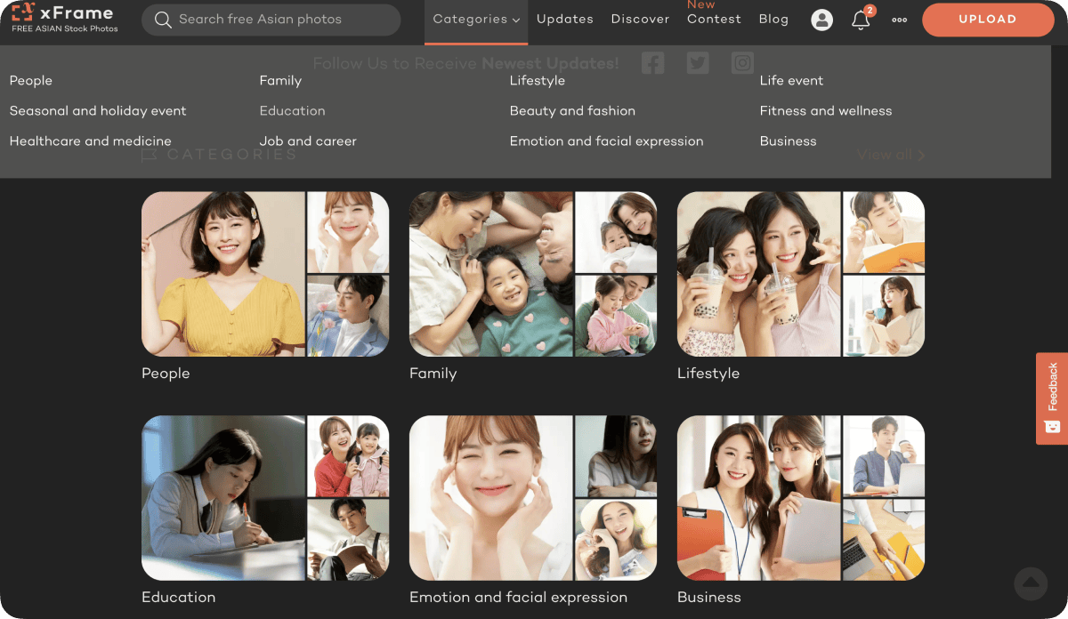Open the Emotion and facial expression card image
The height and width of the screenshot is (619, 1068).
pyautogui.click(x=533, y=498)
